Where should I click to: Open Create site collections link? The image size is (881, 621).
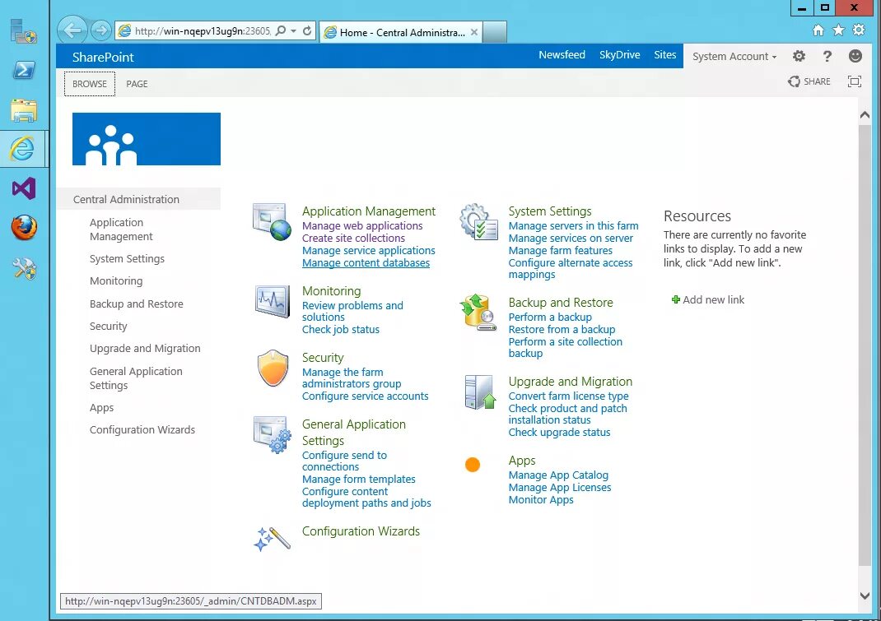pyautogui.click(x=353, y=238)
